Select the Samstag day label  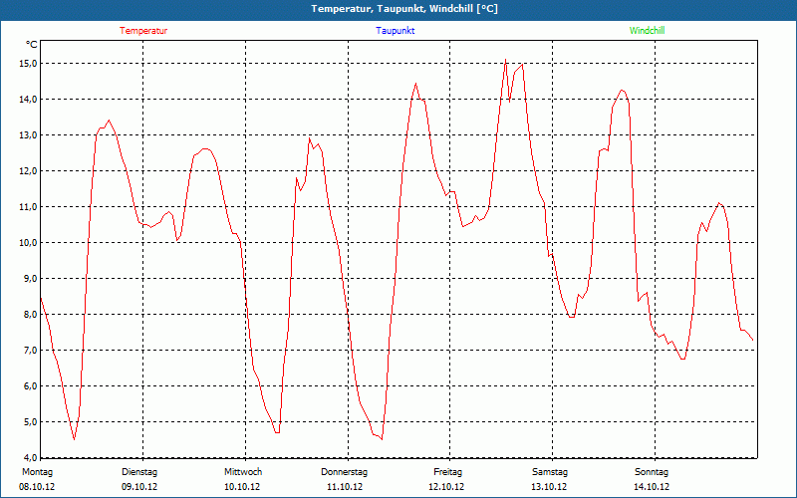tap(550, 472)
